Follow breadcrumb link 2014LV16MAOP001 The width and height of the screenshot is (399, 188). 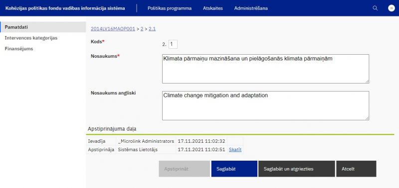[x=113, y=29]
